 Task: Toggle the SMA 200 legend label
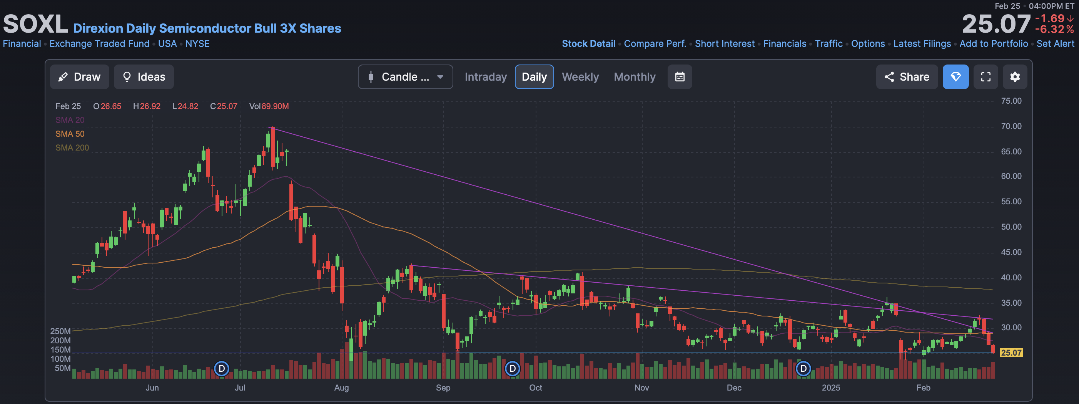(x=72, y=147)
